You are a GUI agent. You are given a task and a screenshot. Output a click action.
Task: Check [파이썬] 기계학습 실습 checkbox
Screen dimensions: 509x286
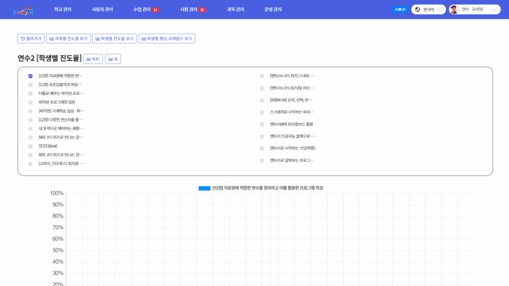coord(30,111)
